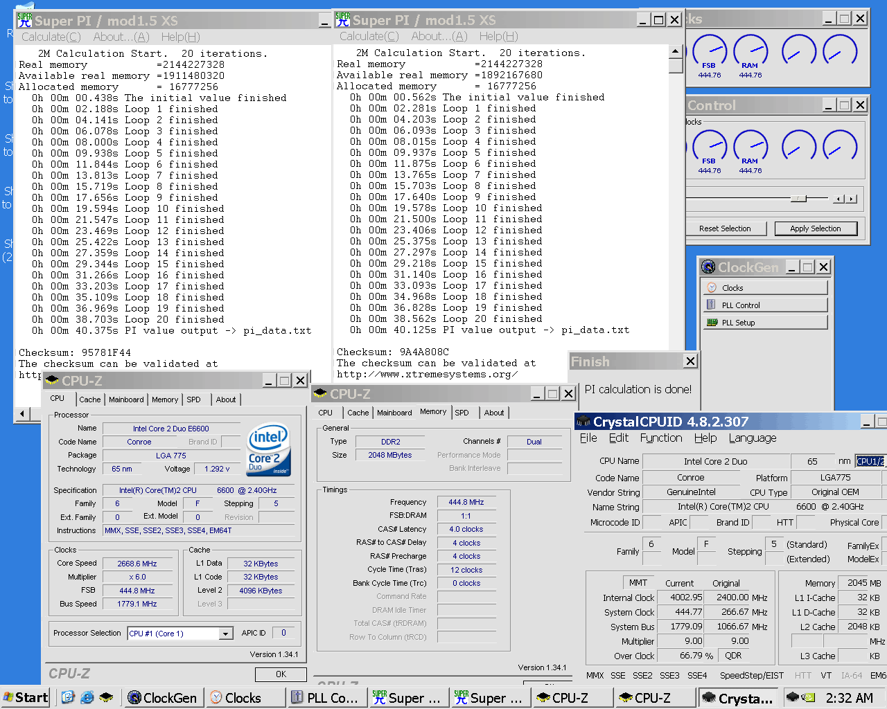The height and width of the screenshot is (709, 887).
Task: Click the Size value '2048 MBytes' in CPU-Z
Action: click(x=390, y=456)
